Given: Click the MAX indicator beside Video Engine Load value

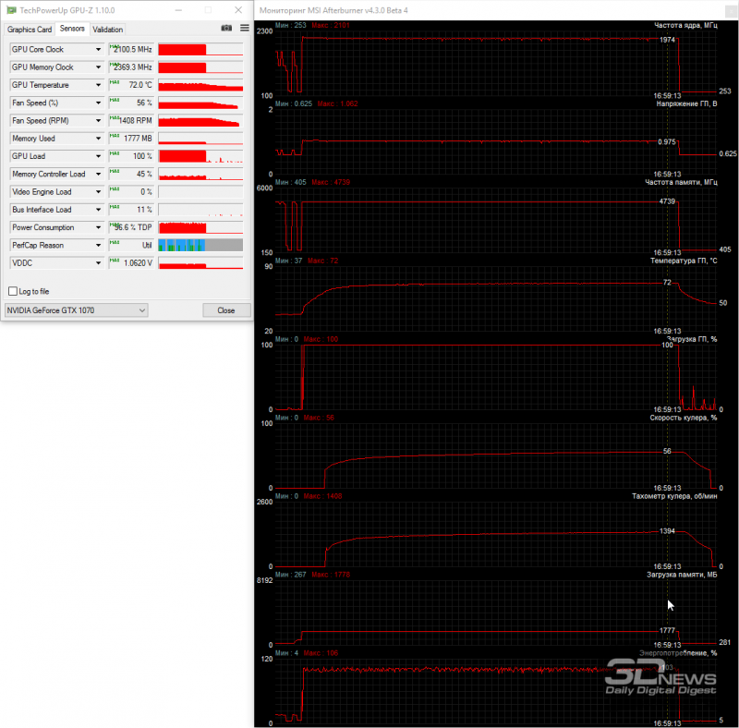Looking at the screenshot, I should (115, 189).
